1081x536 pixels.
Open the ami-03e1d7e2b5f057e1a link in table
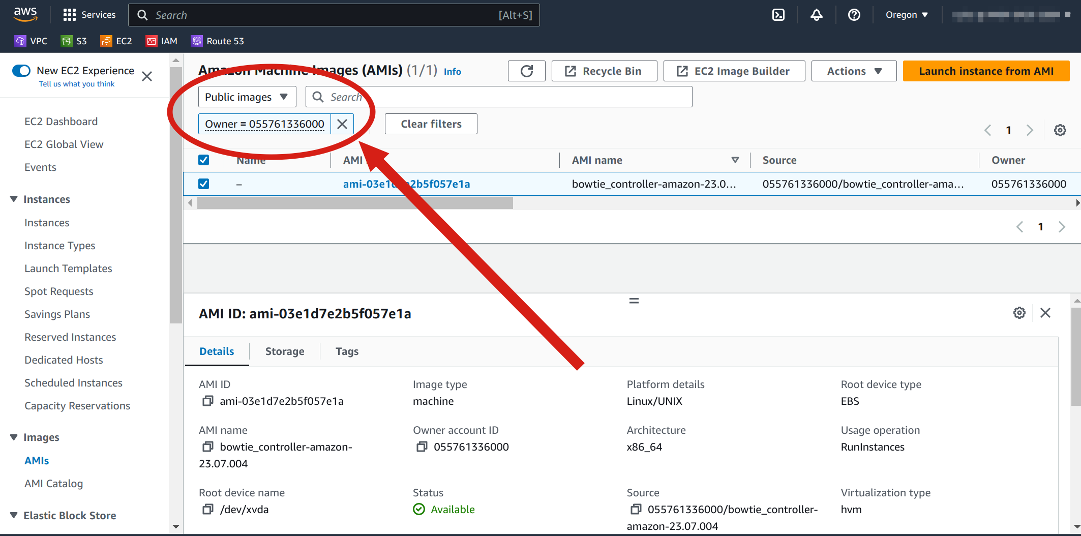(x=406, y=184)
